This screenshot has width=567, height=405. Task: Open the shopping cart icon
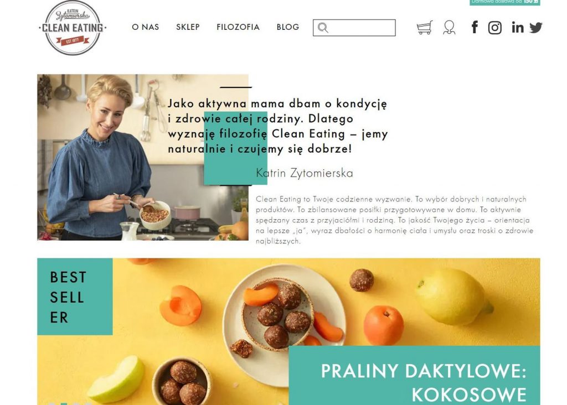(424, 28)
